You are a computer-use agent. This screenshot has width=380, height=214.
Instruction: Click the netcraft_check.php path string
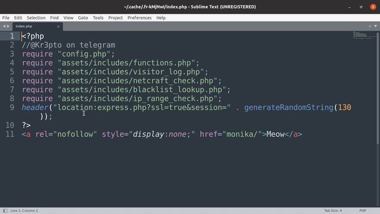pyautogui.click(x=137, y=81)
